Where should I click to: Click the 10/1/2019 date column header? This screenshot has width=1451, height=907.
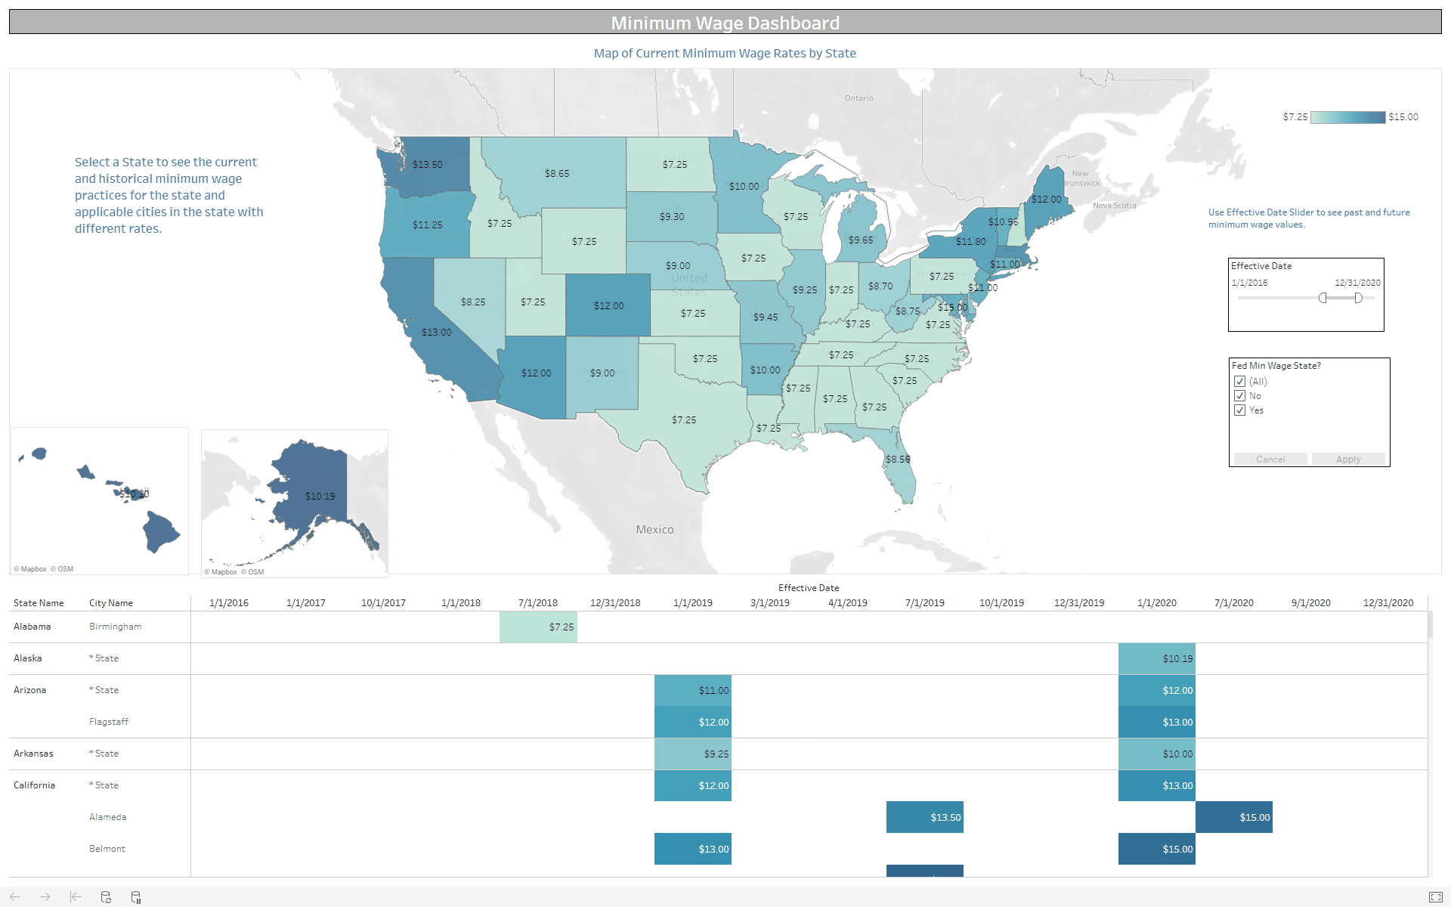point(1002,603)
